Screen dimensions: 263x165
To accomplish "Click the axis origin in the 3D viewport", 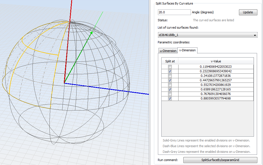I will (64, 83).
